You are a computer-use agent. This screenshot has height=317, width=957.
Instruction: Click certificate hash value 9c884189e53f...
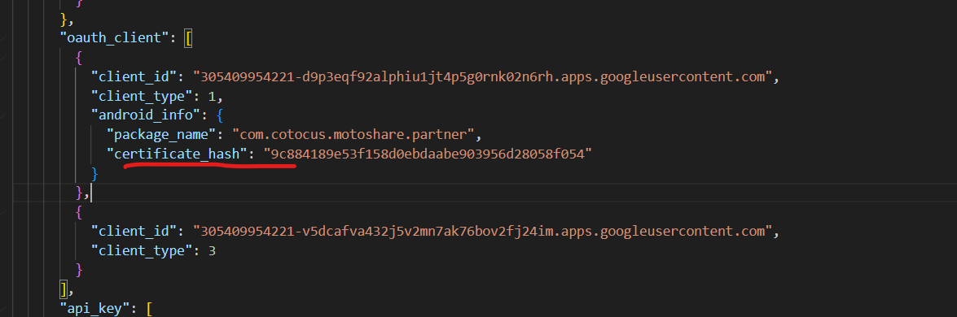[x=428, y=154]
